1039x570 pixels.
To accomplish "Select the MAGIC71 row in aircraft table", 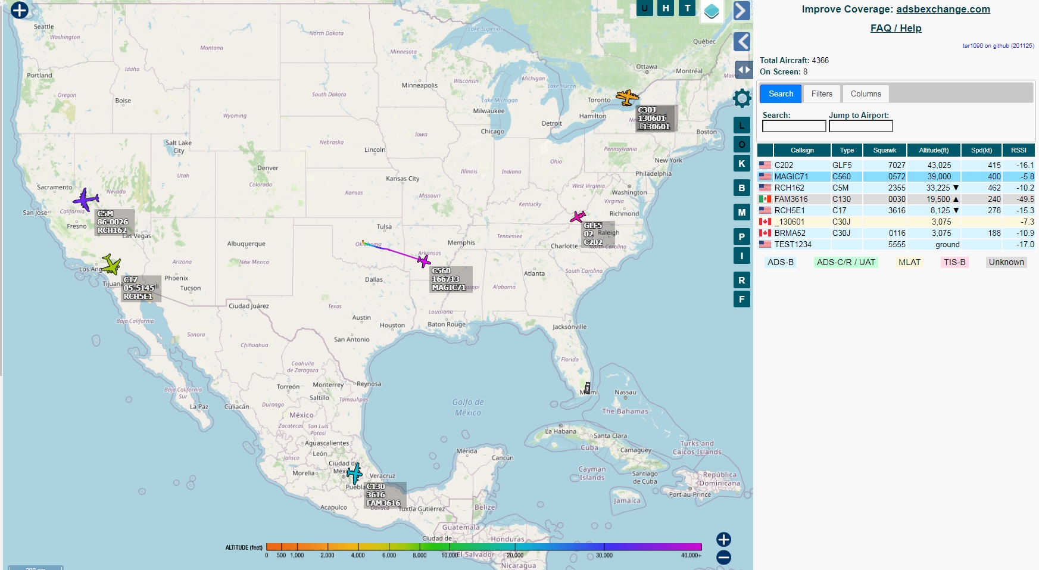I will pos(896,176).
